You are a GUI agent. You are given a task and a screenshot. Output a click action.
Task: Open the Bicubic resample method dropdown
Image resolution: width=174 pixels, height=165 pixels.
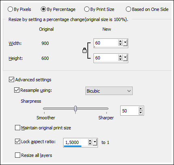(x=109, y=91)
